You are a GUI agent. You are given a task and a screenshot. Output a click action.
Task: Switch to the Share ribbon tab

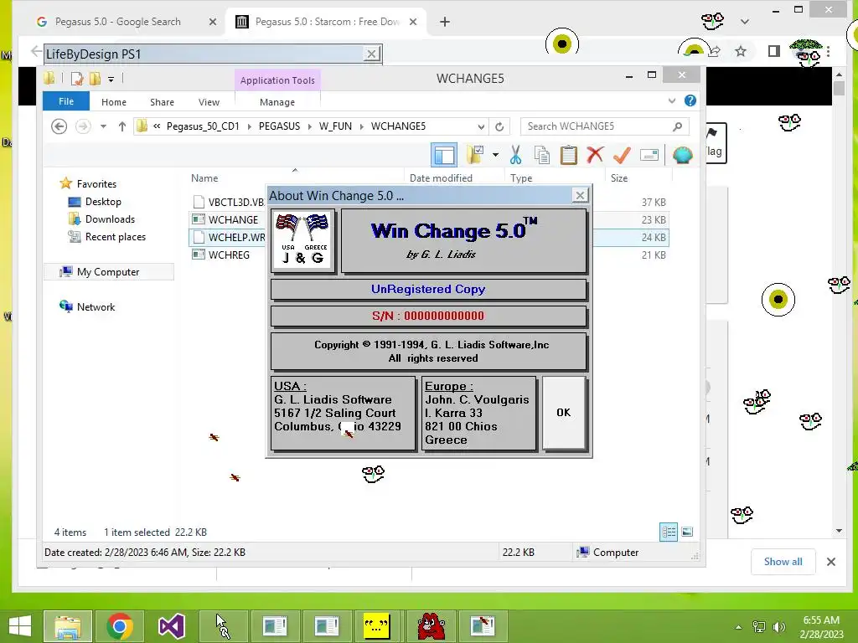(162, 102)
